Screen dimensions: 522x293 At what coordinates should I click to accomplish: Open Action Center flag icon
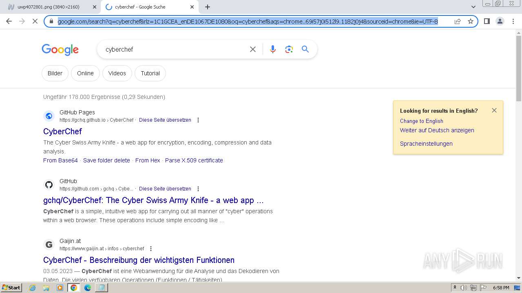pos(483,288)
